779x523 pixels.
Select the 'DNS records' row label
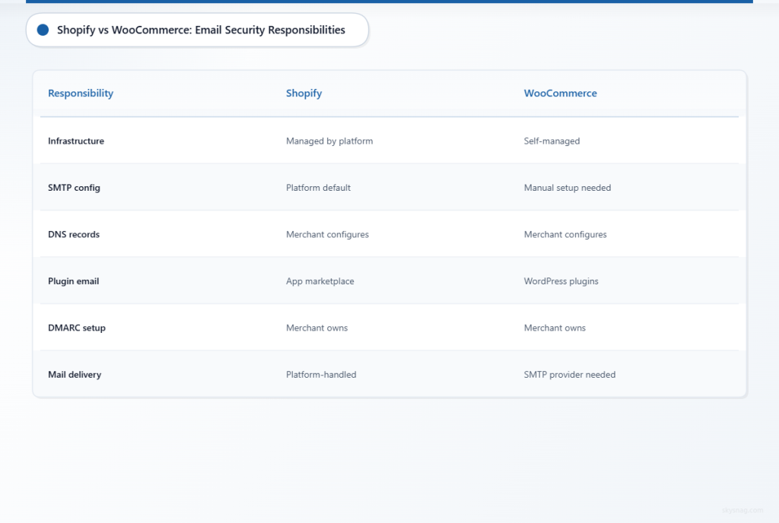[74, 234]
